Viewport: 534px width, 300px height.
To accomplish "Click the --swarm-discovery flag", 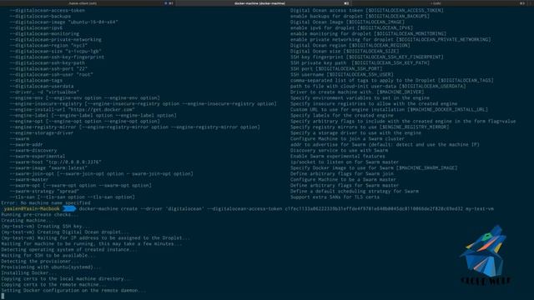I will pyautogui.click(x=33, y=150).
